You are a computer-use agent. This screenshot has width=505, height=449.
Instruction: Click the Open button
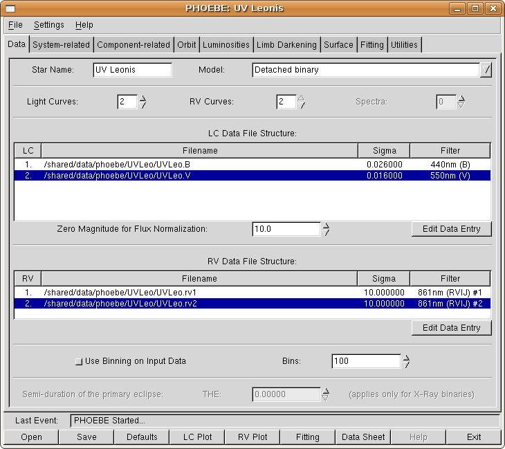point(31,437)
